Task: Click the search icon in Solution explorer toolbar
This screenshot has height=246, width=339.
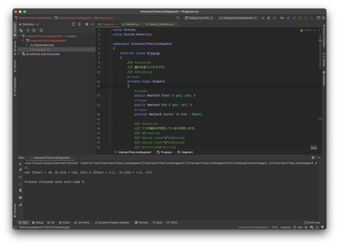Action: (41, 30)
